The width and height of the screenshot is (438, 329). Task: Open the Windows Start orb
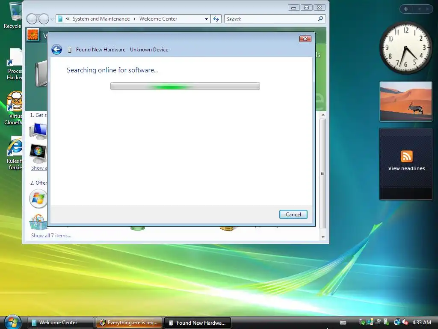tap(12, 322)
